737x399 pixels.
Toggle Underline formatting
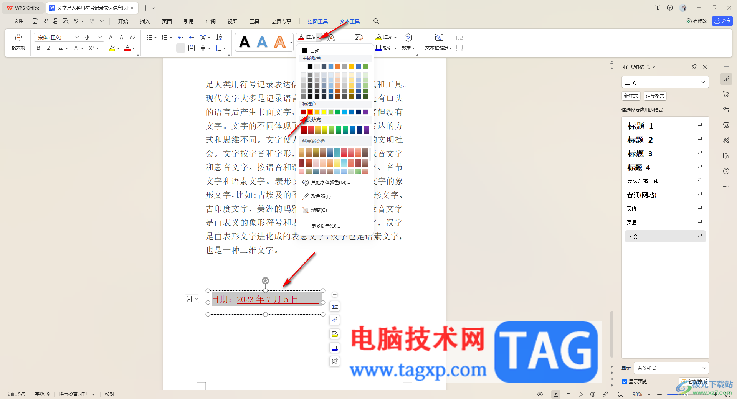pyautogui.click(x=60, y=48)
